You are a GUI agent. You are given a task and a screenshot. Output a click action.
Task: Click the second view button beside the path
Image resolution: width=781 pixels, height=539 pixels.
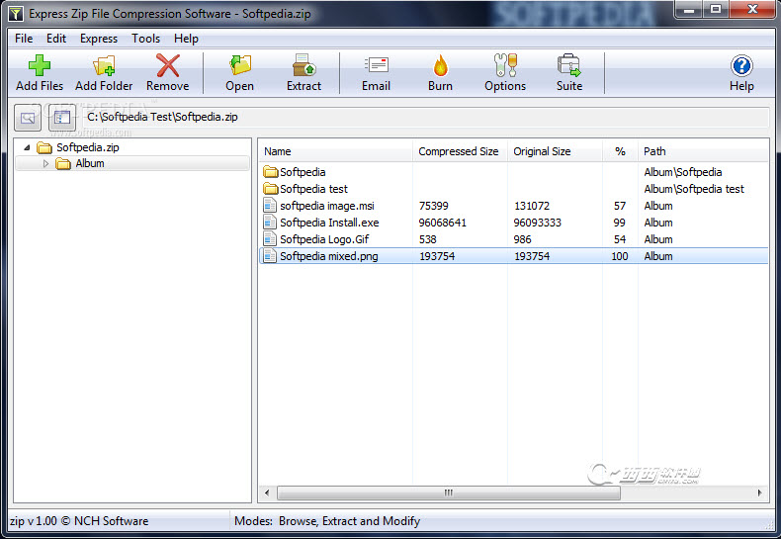coord(62,118)
